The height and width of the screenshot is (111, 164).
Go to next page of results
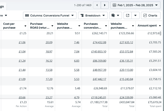(x=105, y=5)
